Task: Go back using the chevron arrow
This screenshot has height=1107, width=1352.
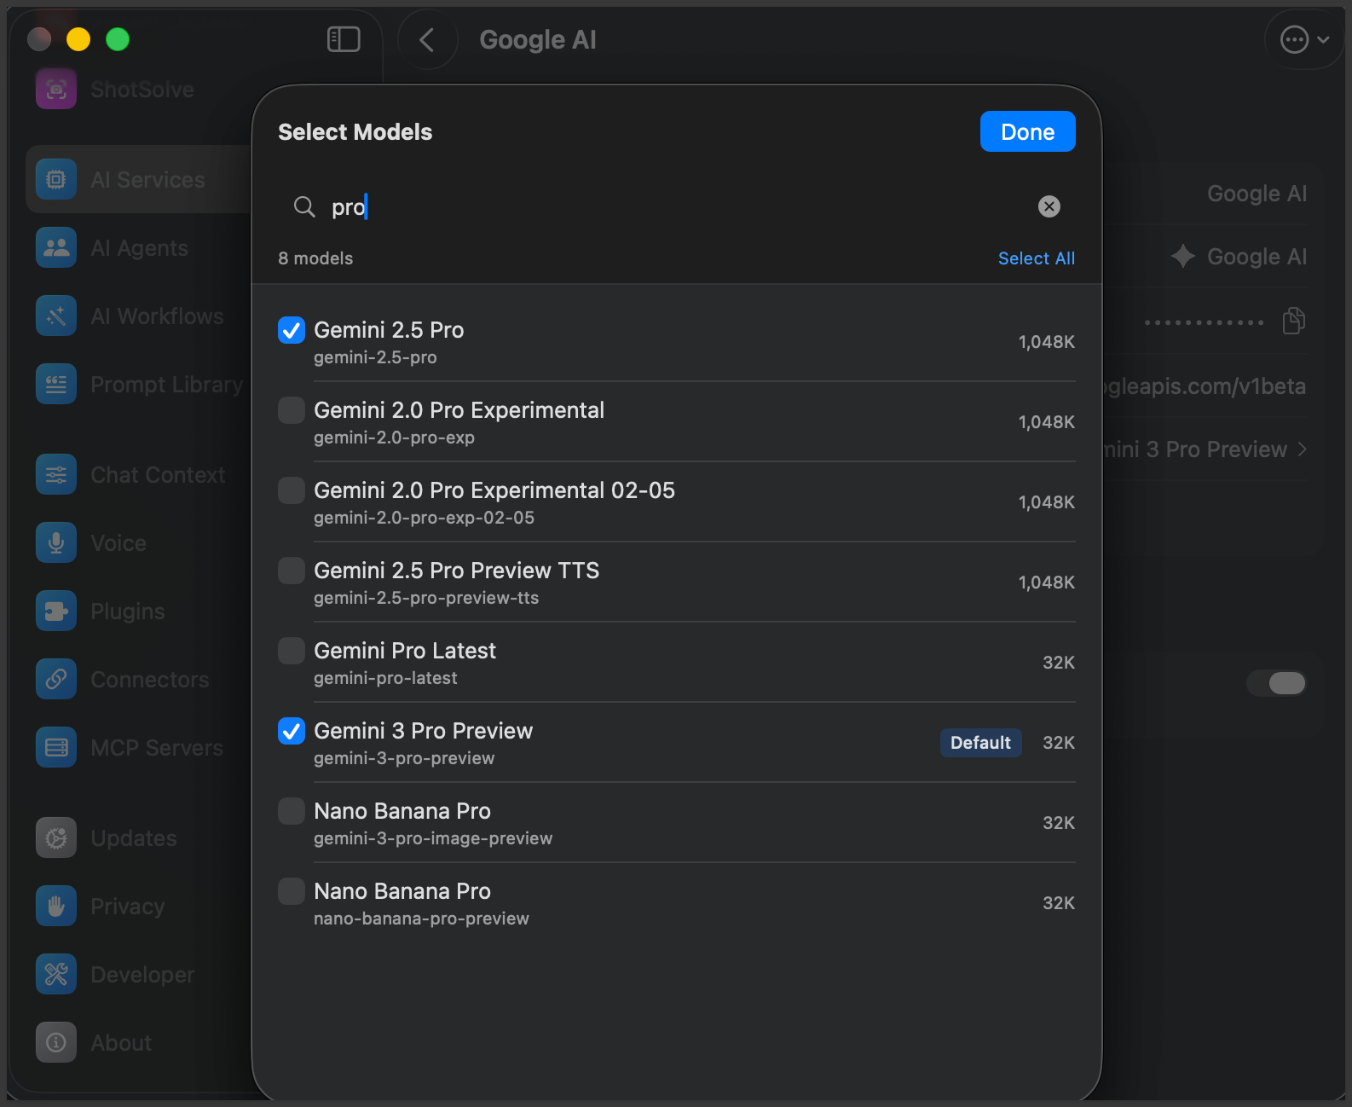Action: tap(427, 39)
